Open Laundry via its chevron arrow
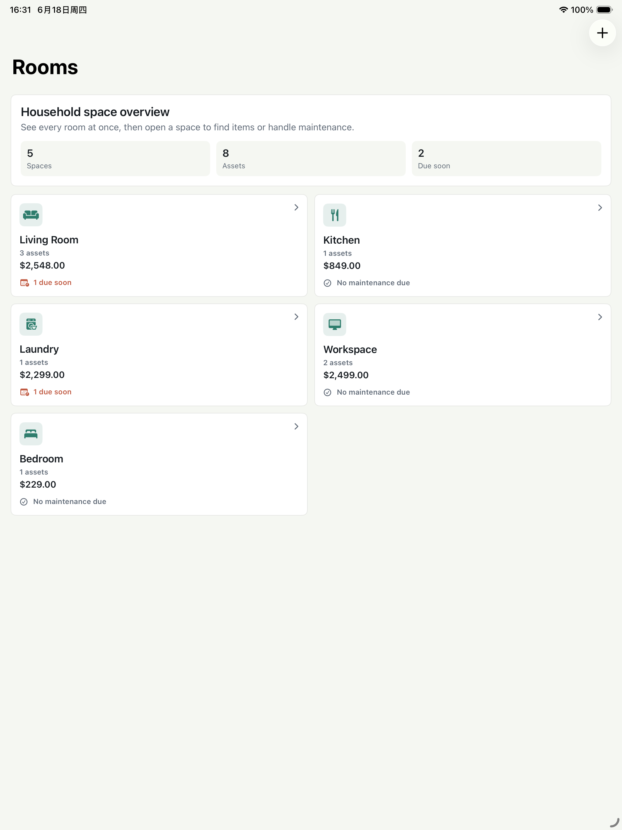 296,317
